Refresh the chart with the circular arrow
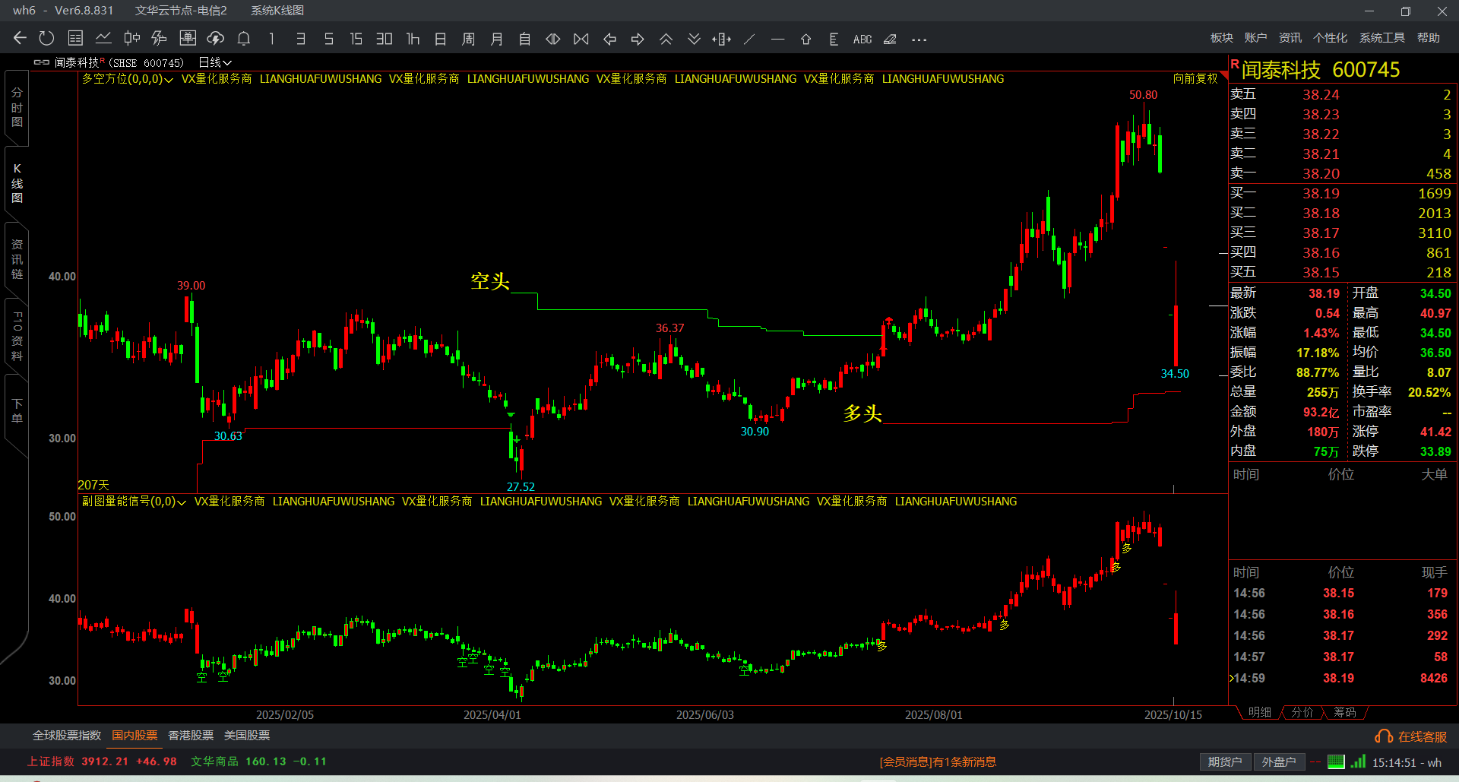Image resolution: width=1459 pixels, height=782 pixels. point(47,39)
